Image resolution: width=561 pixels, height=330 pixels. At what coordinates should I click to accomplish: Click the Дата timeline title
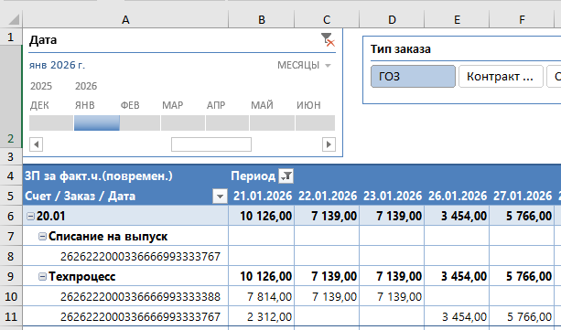pos(43,40)
